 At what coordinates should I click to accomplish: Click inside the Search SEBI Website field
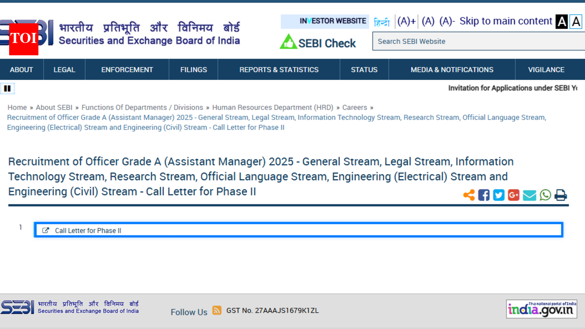457,41
